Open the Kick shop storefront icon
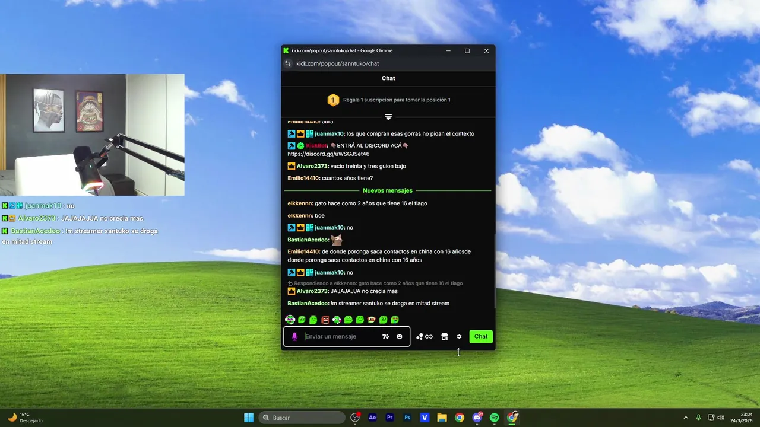This screenshot has width=760, height=427. pyautogui.click(x=444, y=337)
